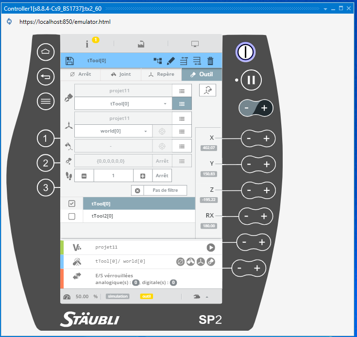Increase step value with plus stepper

click(x=143, y=175)
